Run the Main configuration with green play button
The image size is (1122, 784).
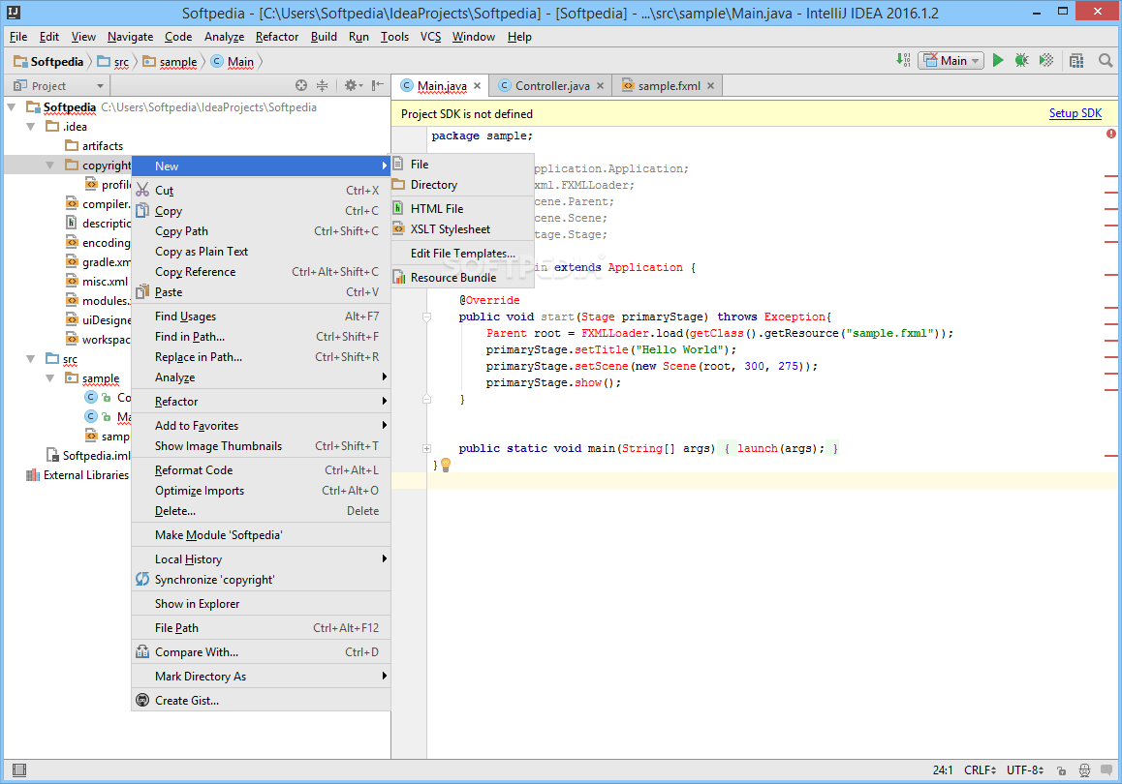(998, 61)
